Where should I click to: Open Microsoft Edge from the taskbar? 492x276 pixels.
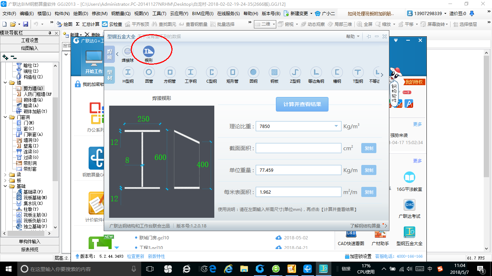[x=213, y=268]
